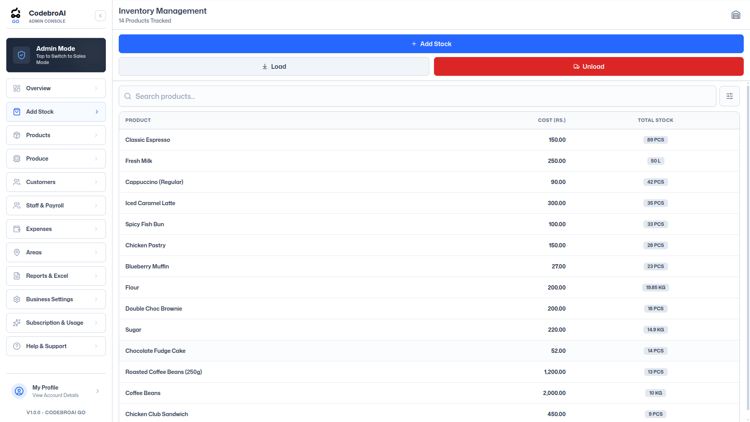The height and width of the screenshot is (422, 750).
Task: Expand the Expenses chevron arrow
Action: point(96,229)
